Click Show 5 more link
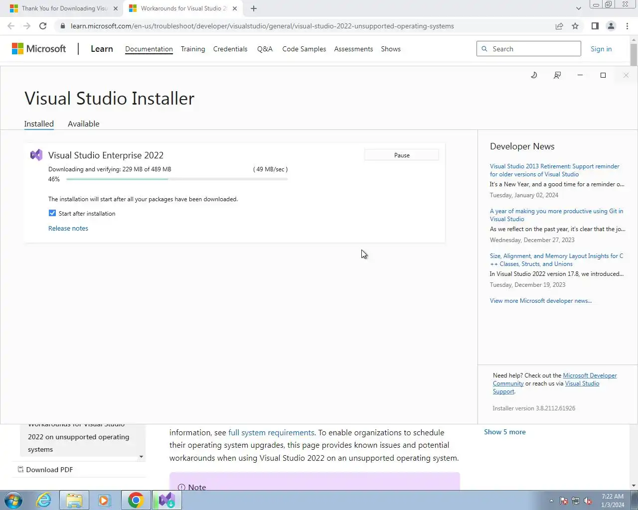The width and height of the screenshot is (638, 510). pos(504,432)
